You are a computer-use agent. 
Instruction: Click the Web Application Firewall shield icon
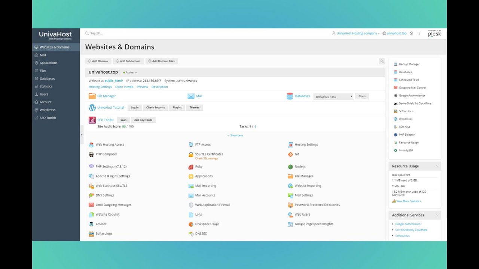pos(191,205)
